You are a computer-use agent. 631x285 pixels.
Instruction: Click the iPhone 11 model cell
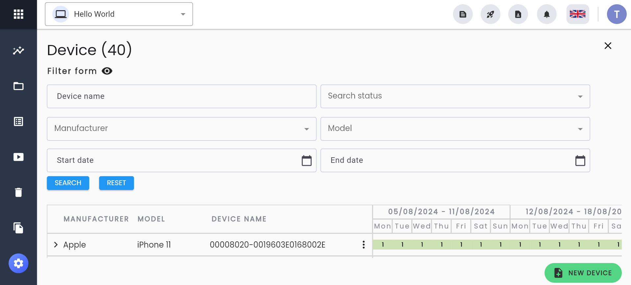(x=154, y=245)
